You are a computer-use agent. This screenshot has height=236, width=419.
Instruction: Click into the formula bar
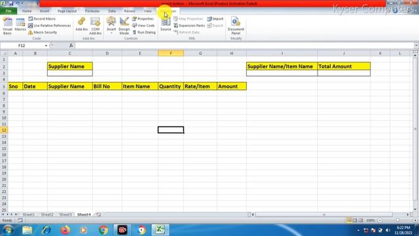[244, 46]
